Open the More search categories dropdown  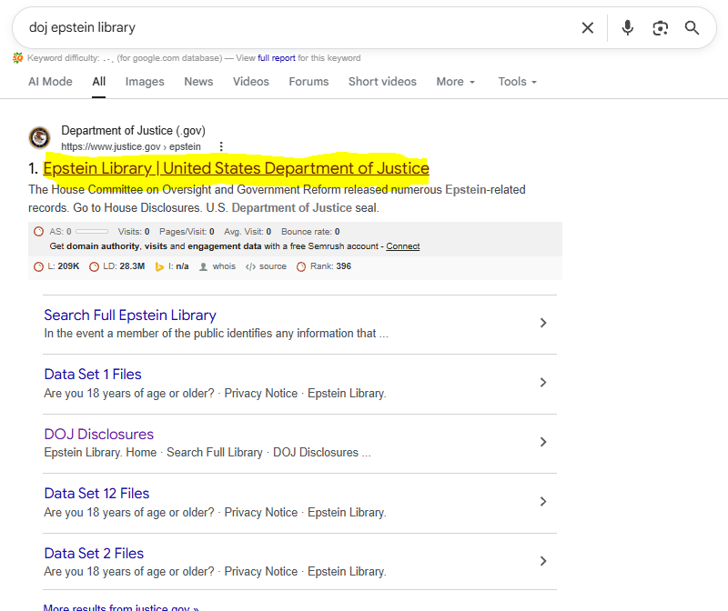[454, 82]
